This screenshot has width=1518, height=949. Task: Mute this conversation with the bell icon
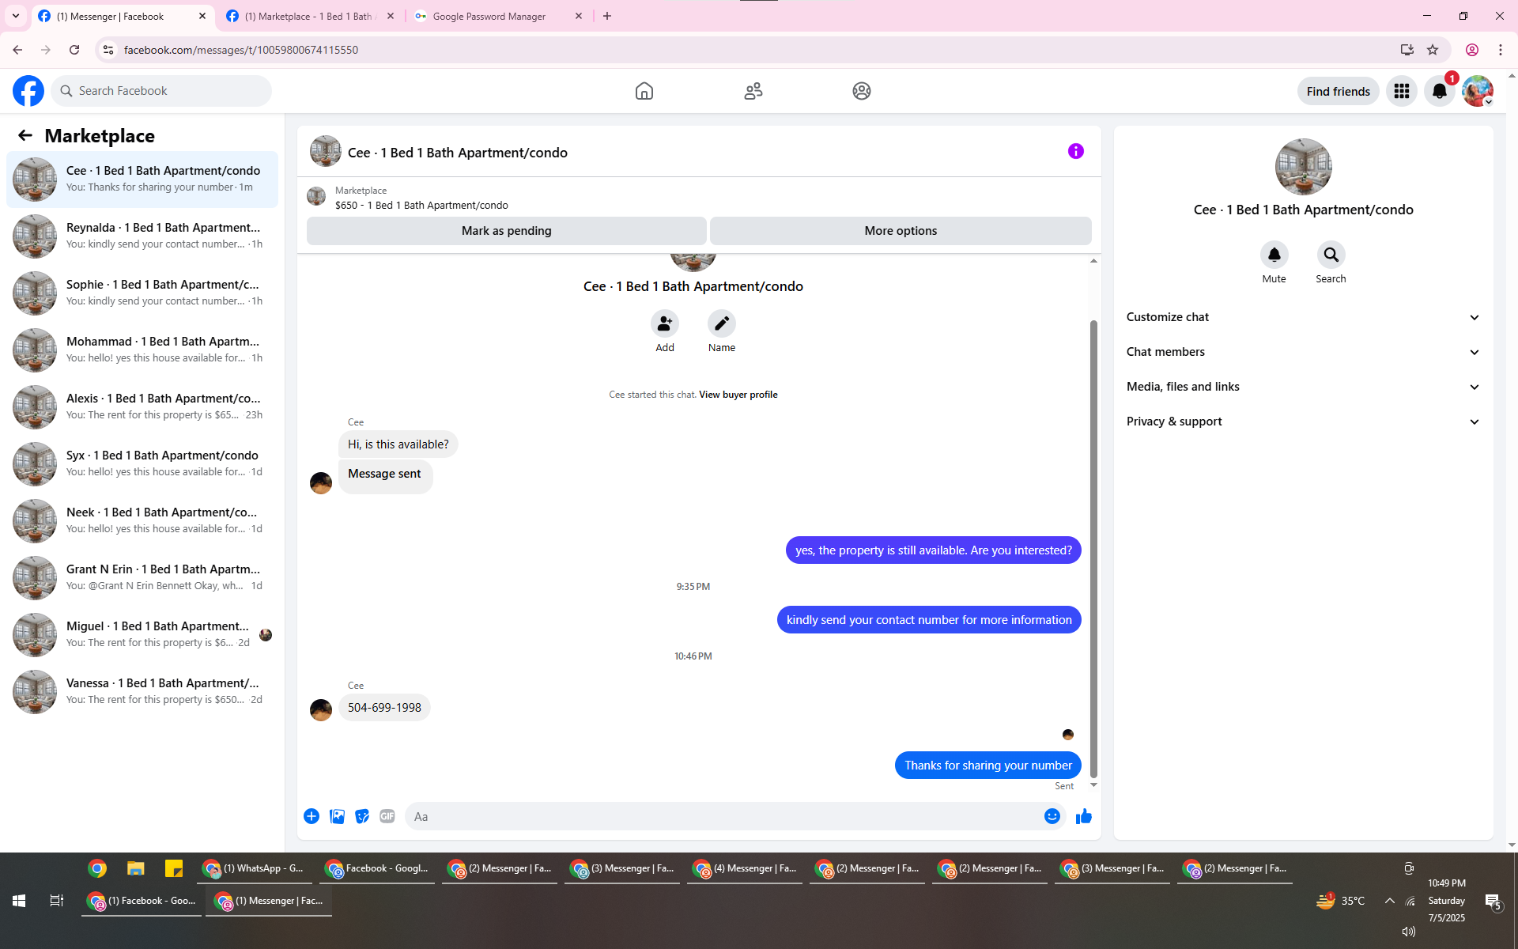click(x=1274, y=255)
